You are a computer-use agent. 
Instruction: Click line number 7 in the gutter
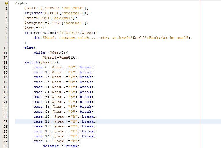pyautogui.click(x=6, y=33)
